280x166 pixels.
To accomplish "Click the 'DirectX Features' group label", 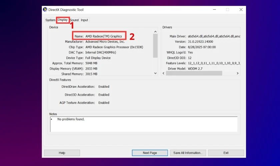I will 60,80.
